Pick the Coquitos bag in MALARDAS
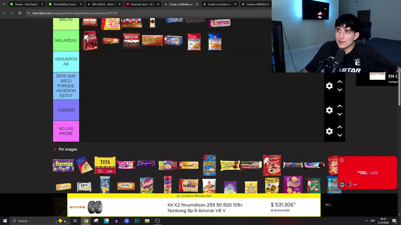Viewport: 401px width, 225px height. click(x=194, y=42)
